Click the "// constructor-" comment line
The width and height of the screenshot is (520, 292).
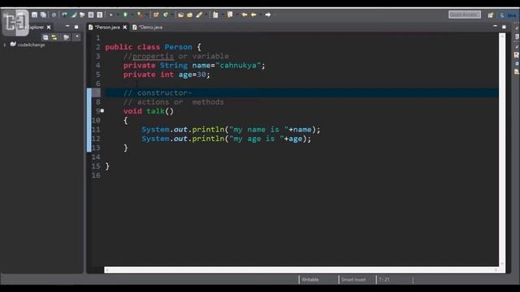(158, 92)
